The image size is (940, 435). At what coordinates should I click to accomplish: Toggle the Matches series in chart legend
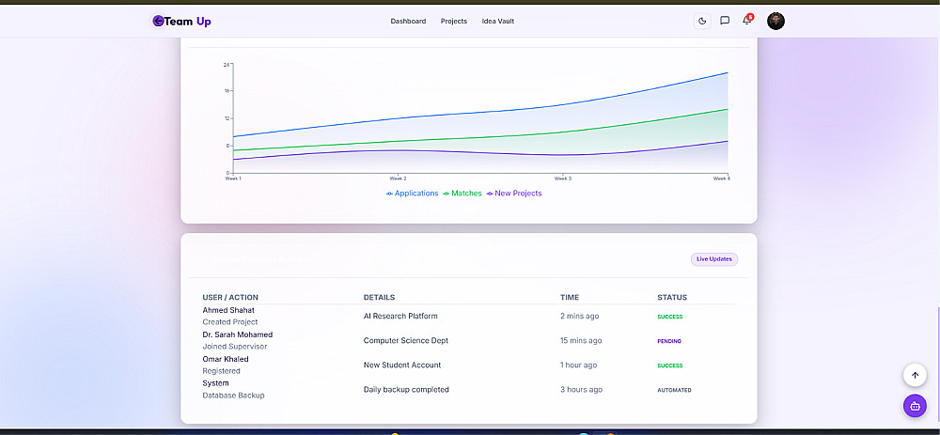(462, 194)
